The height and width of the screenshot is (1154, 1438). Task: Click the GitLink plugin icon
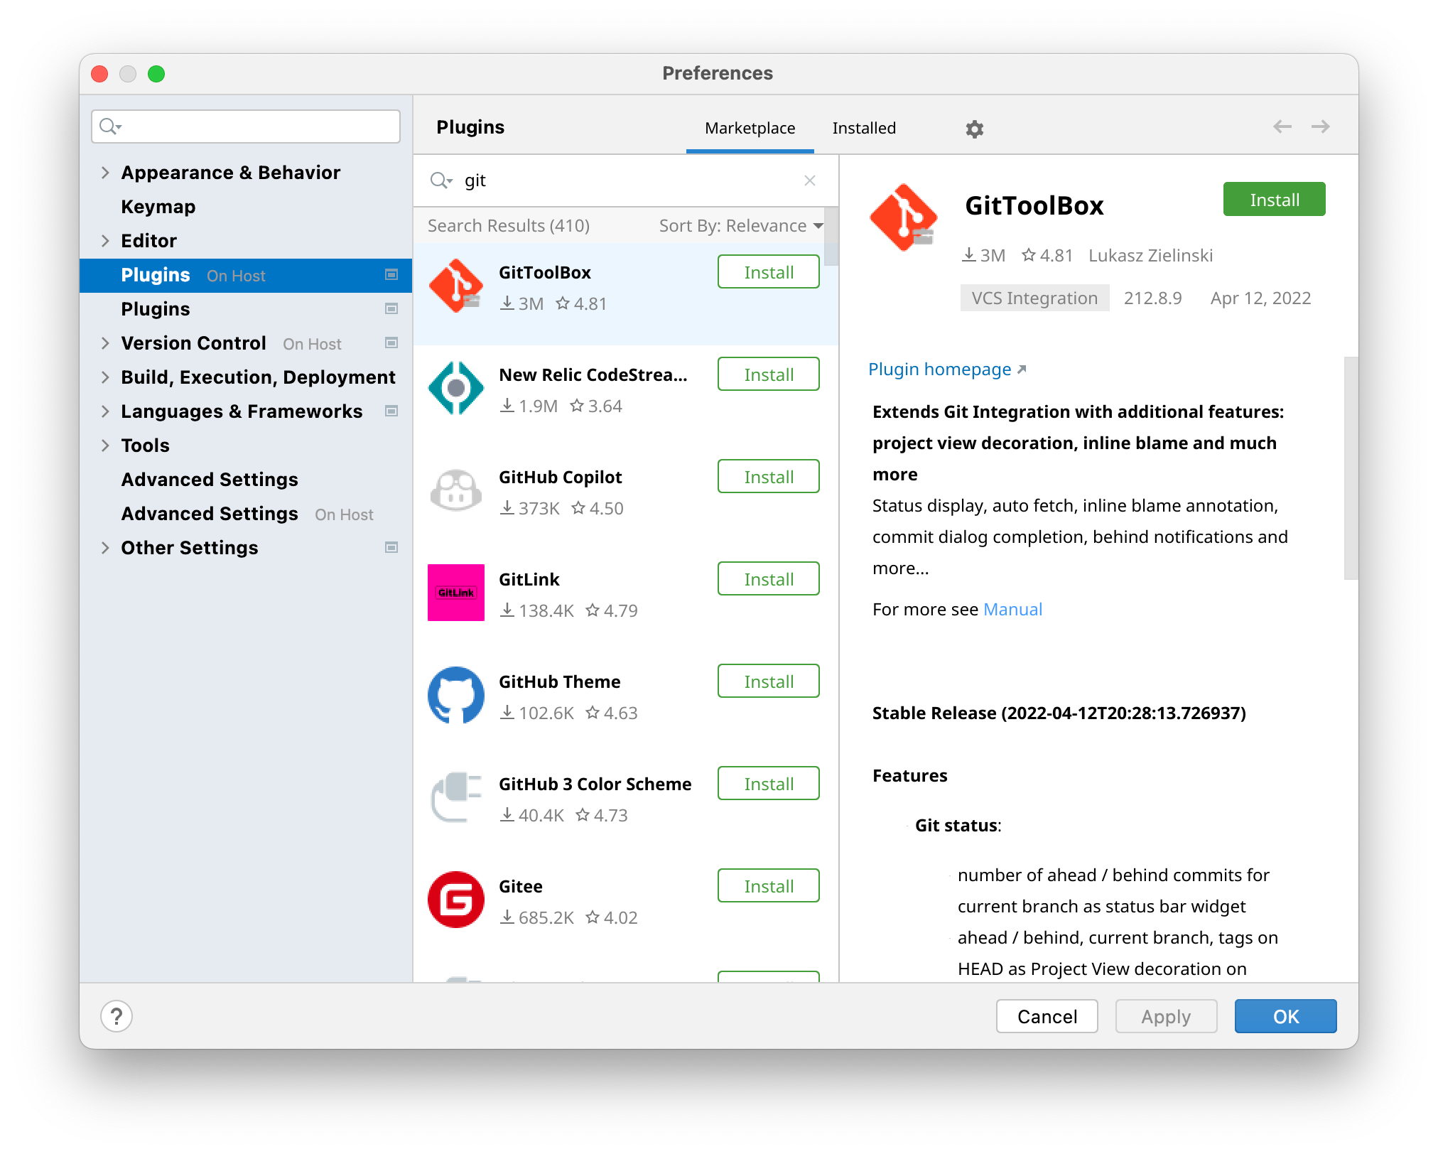[x=457, y=593]
